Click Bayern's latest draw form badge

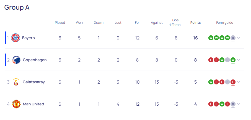point(233,38)
